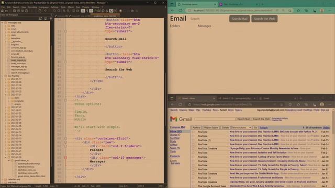Image resolution: width=335 pixels, height=188 pixels.
Task: Open the extensions icon in top browser toolbar
Action: click(298, 10)
